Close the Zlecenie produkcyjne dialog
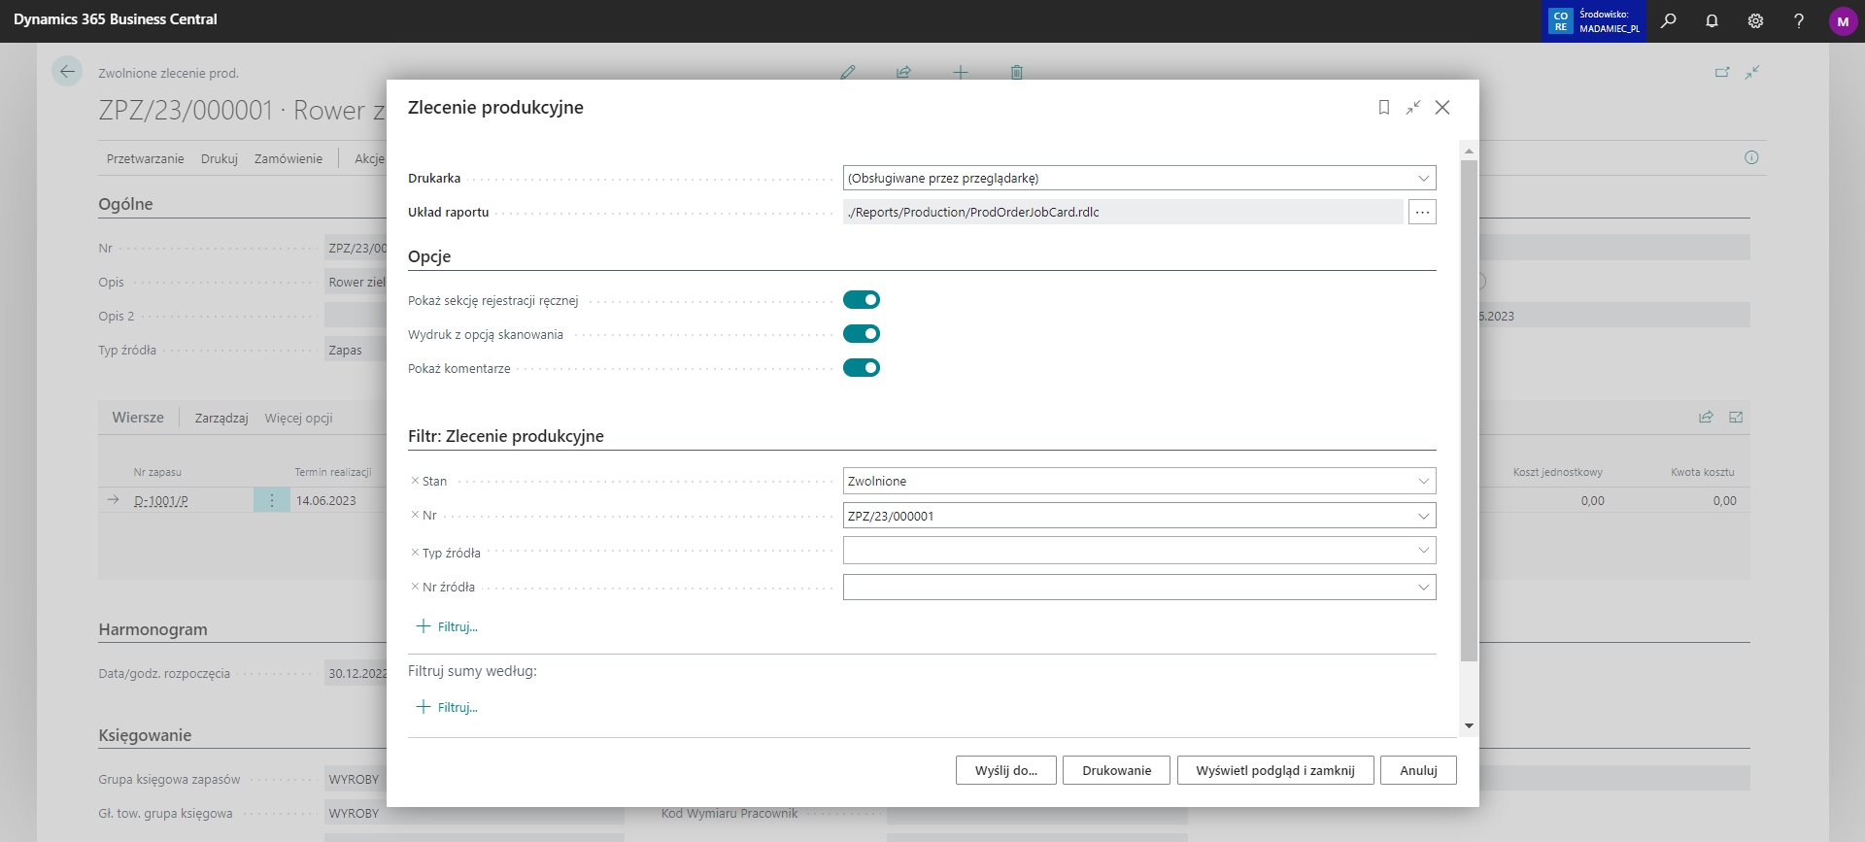 (x=1442, y=108)
